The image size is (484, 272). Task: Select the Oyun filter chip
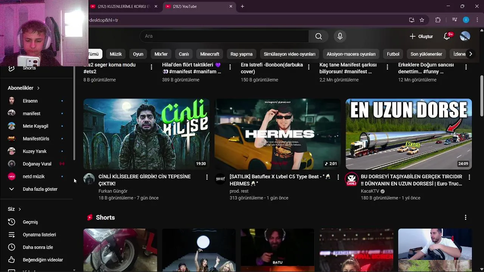[138, 54]
